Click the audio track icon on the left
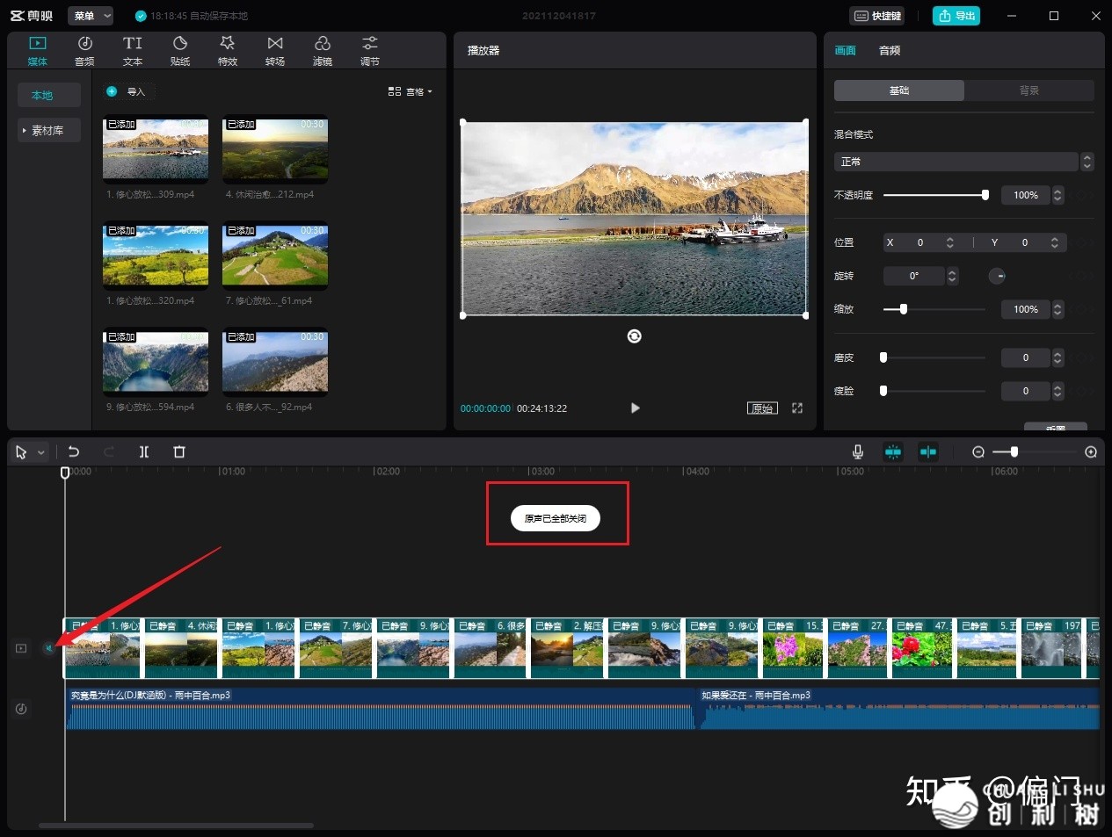The width and height of the screenshot is (1112, 837). click(21, 709)
